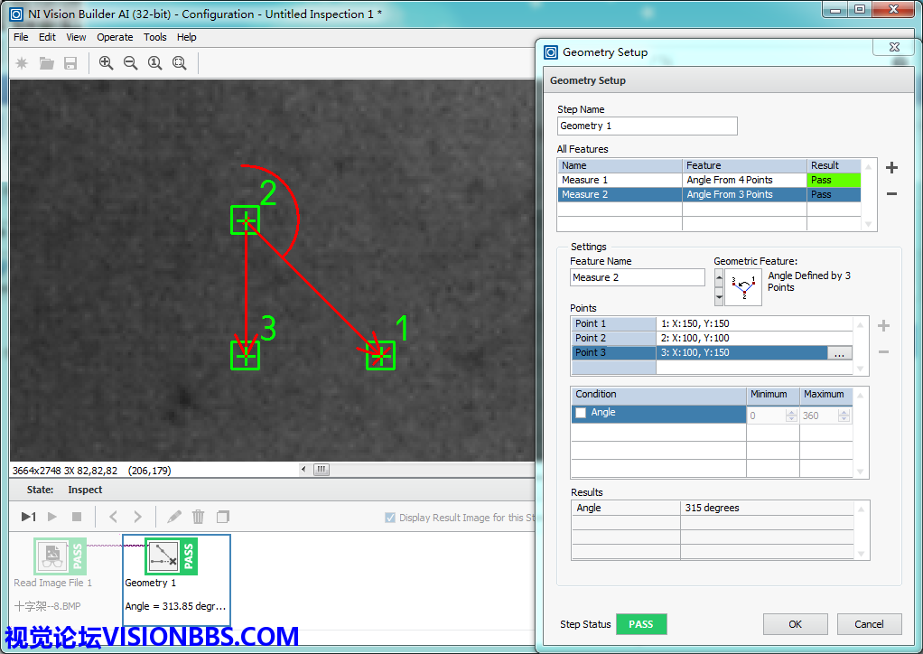Viewport: 923px width, 654px height.
Task: Click the image horizontal scrollbar thumb
Action: click(322, 470)
